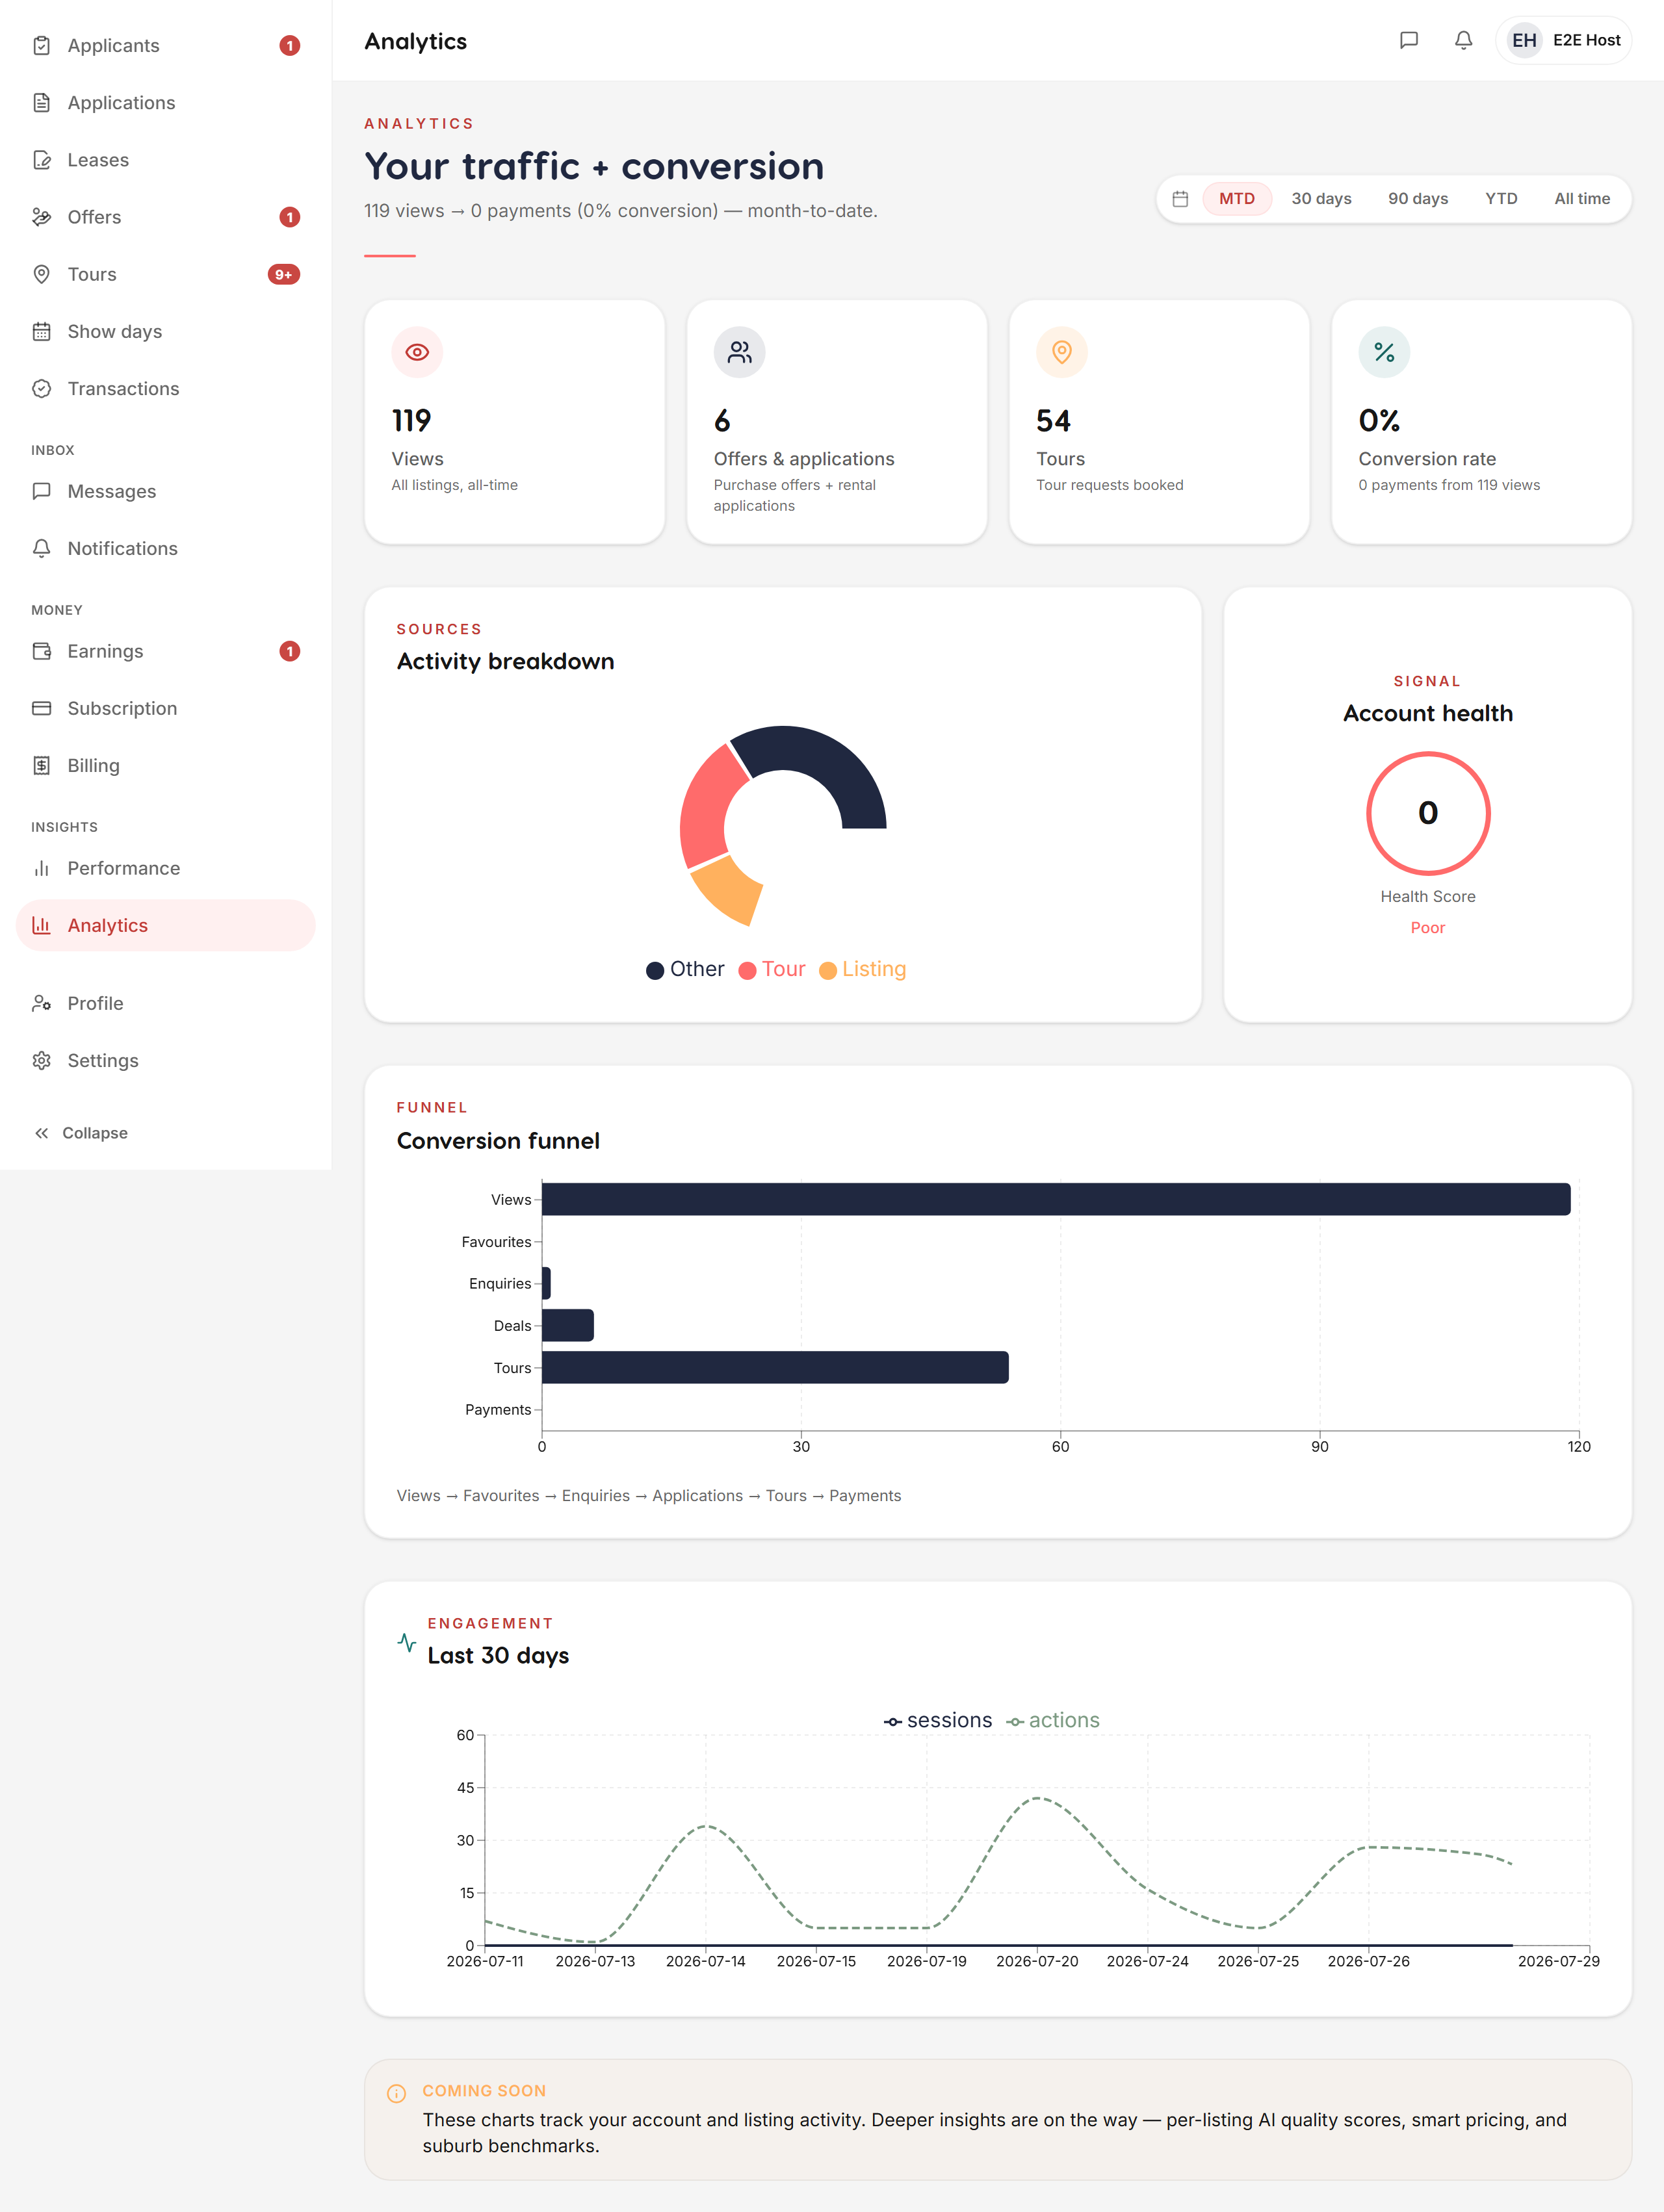Click the EH avatar initials
This screenshot has height=2212, width=1664.
coord(1524,40)
